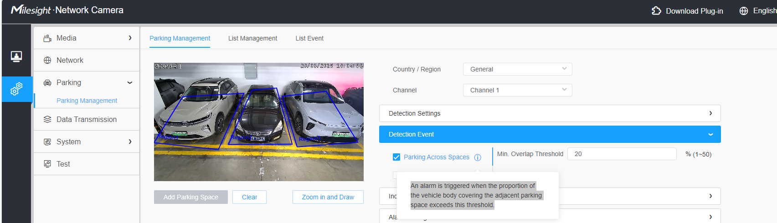Click the Download Plug-in icon
The image size is (777, 223).
656,10
